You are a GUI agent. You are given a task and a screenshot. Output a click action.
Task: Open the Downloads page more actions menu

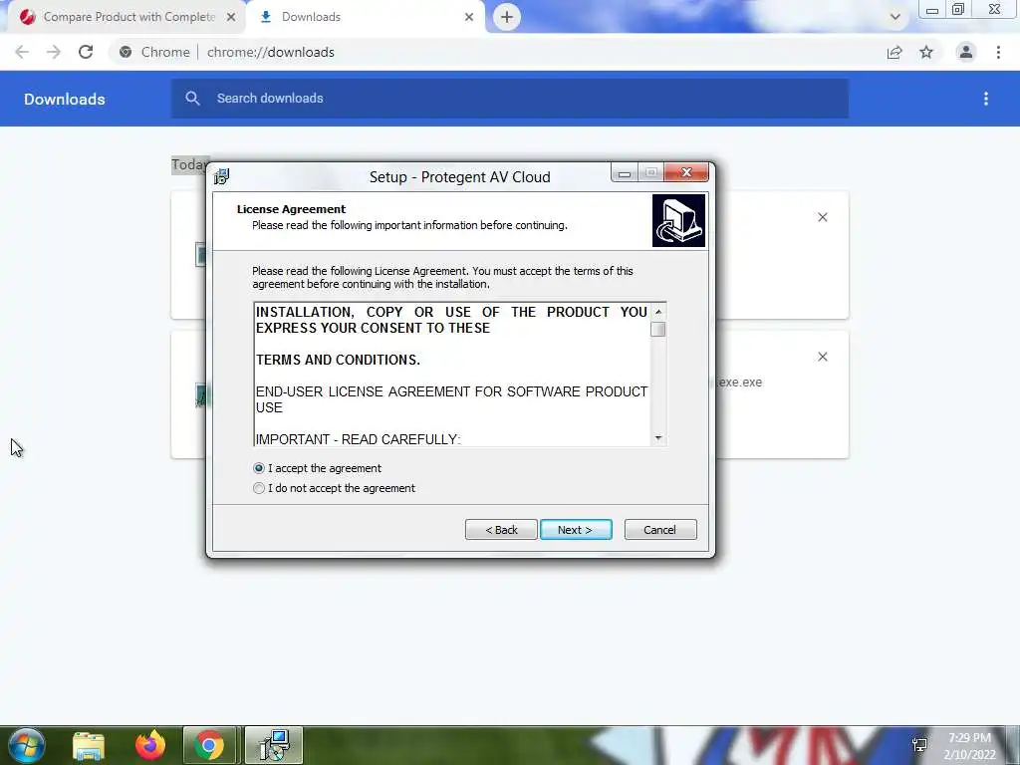(x=986, y=99)
